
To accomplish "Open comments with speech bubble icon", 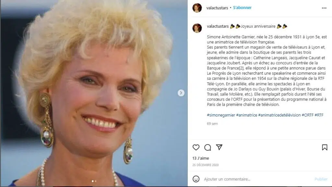I will (x=207, y=147).
